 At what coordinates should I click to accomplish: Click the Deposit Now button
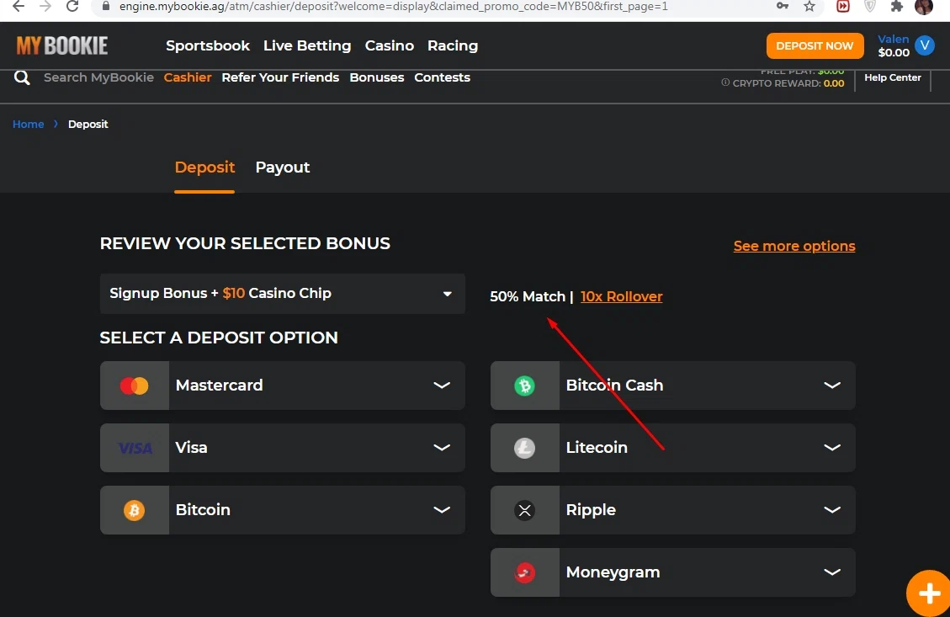pos(815,46)
